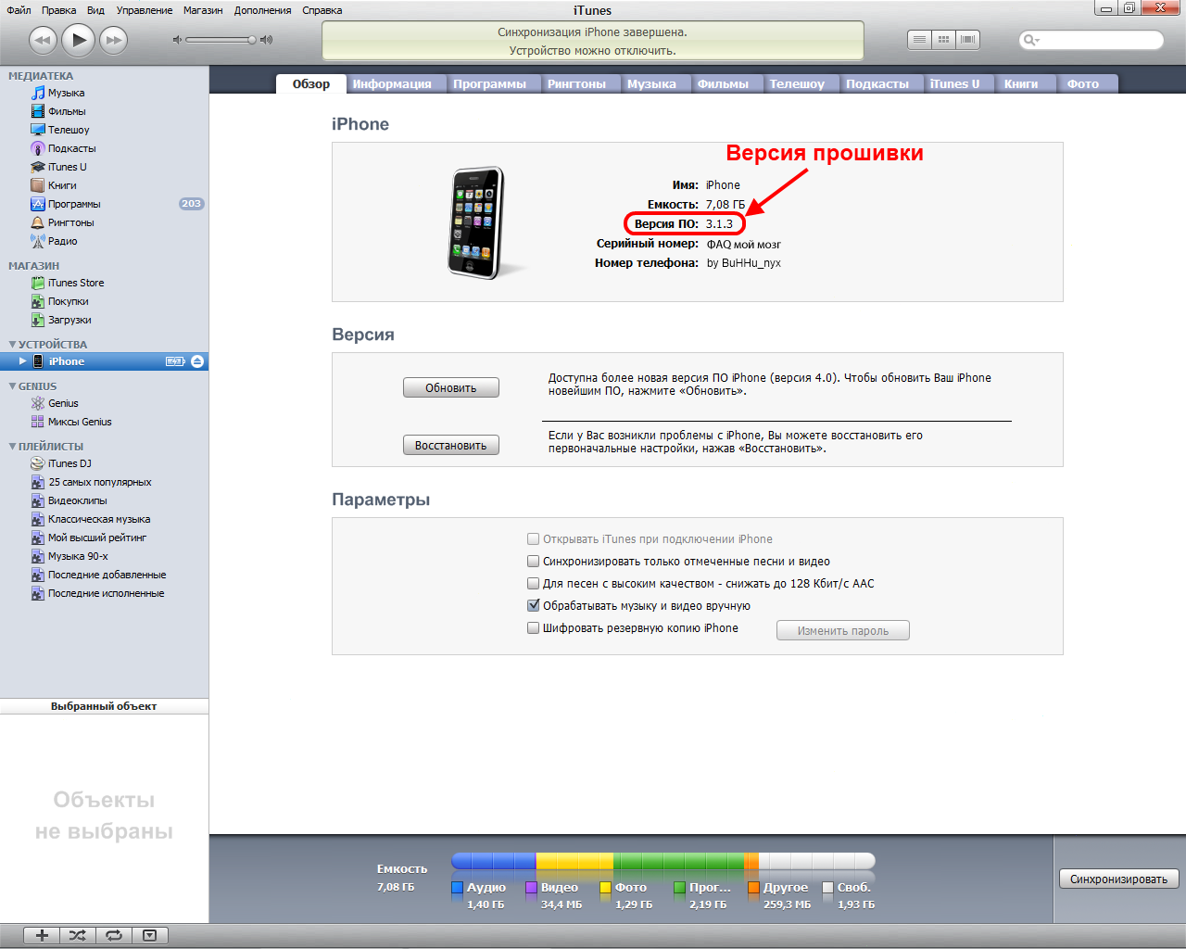
Task: Switch to Cover Flow view icon
Action: point(968,39)
